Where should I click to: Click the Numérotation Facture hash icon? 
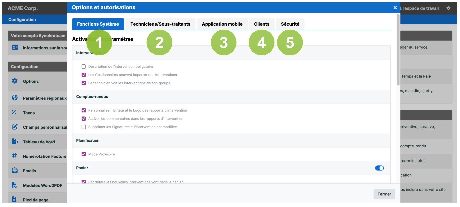click(x=14, y=156)
